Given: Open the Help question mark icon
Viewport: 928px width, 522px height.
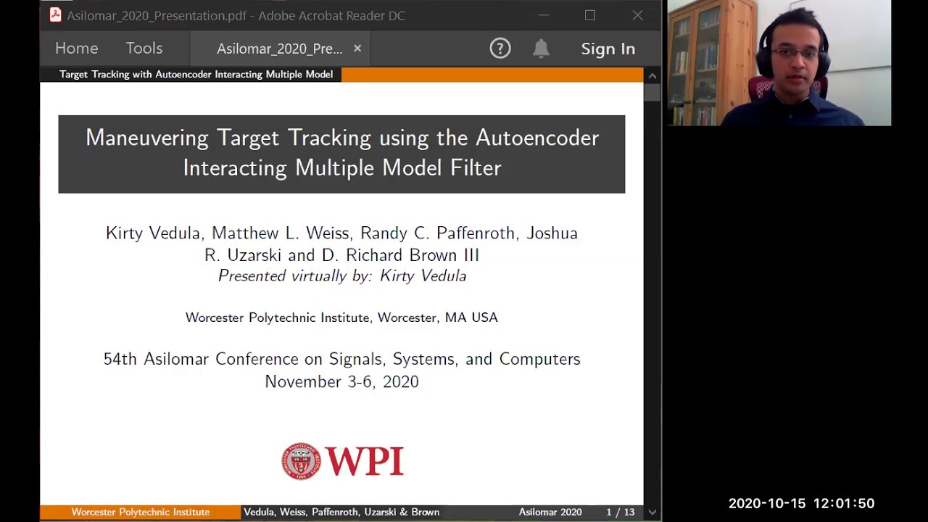Looking at the screenshot, I should click(x=500, y=49).
